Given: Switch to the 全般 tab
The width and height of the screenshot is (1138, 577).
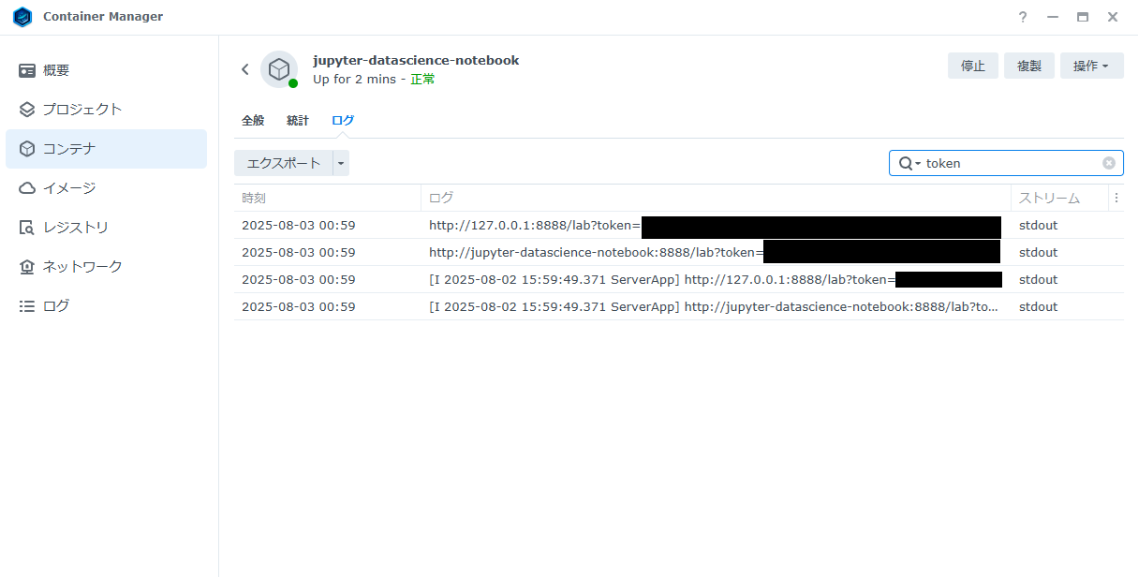Looking at the screenshot, I should 253,121.
